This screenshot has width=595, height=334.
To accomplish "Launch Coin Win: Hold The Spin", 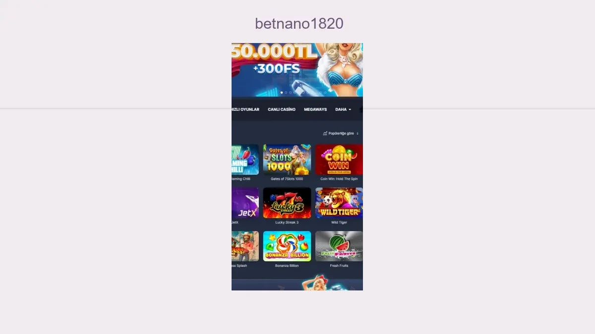I will point(339,159).
